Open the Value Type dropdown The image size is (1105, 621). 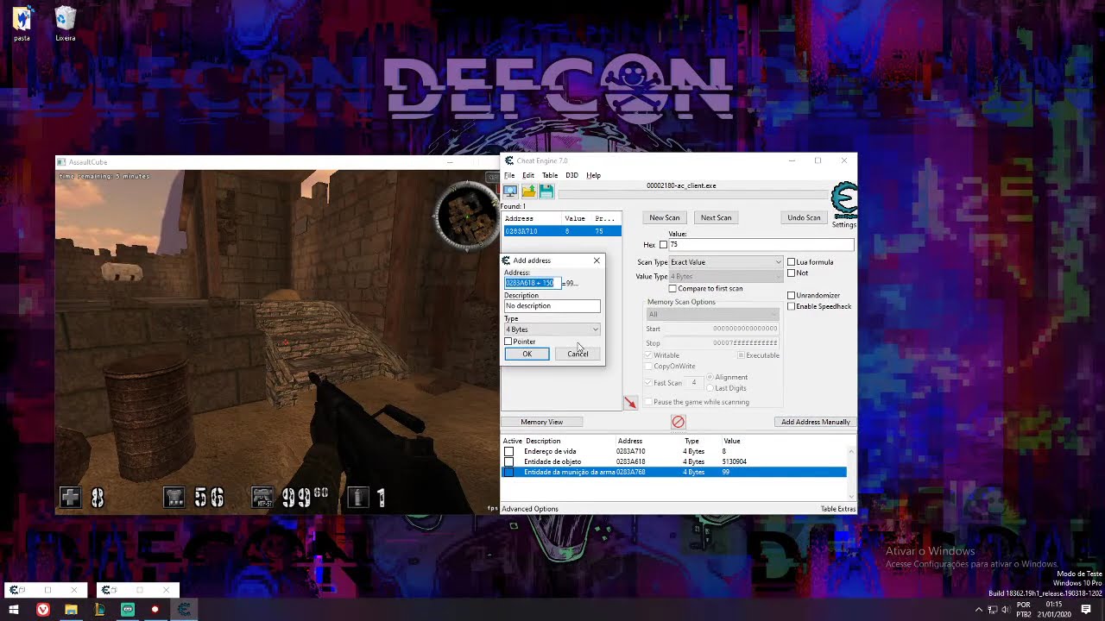point(725,277)
